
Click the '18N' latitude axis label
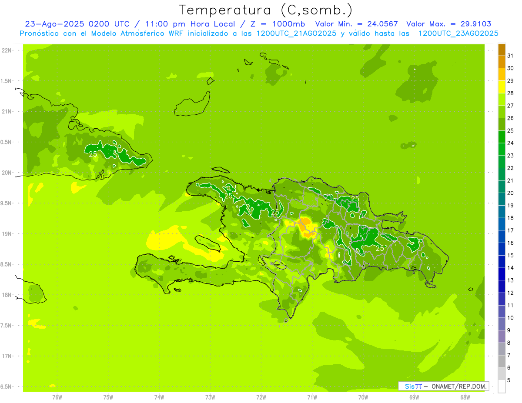(7, 295)
